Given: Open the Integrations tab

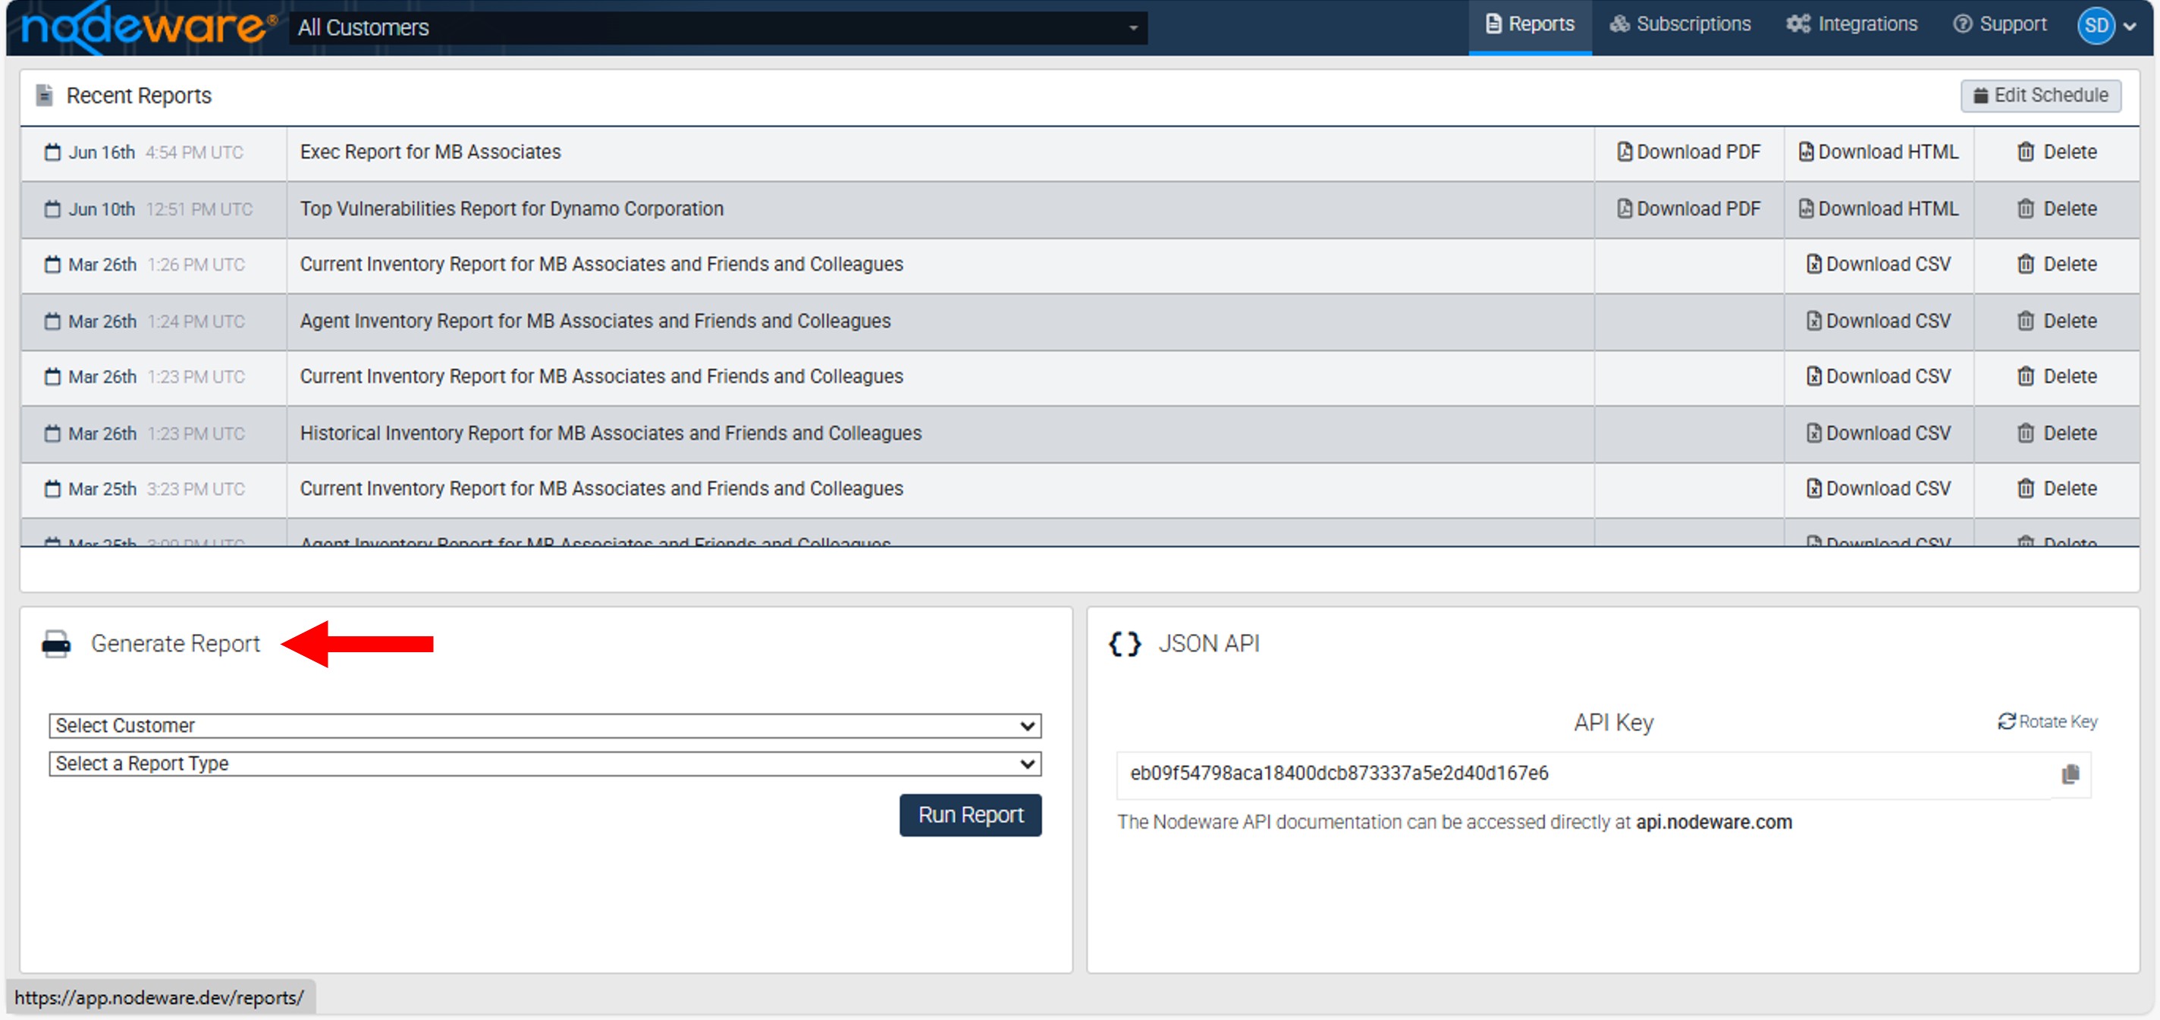Looking at the screenshot, I should (1851, 25).
